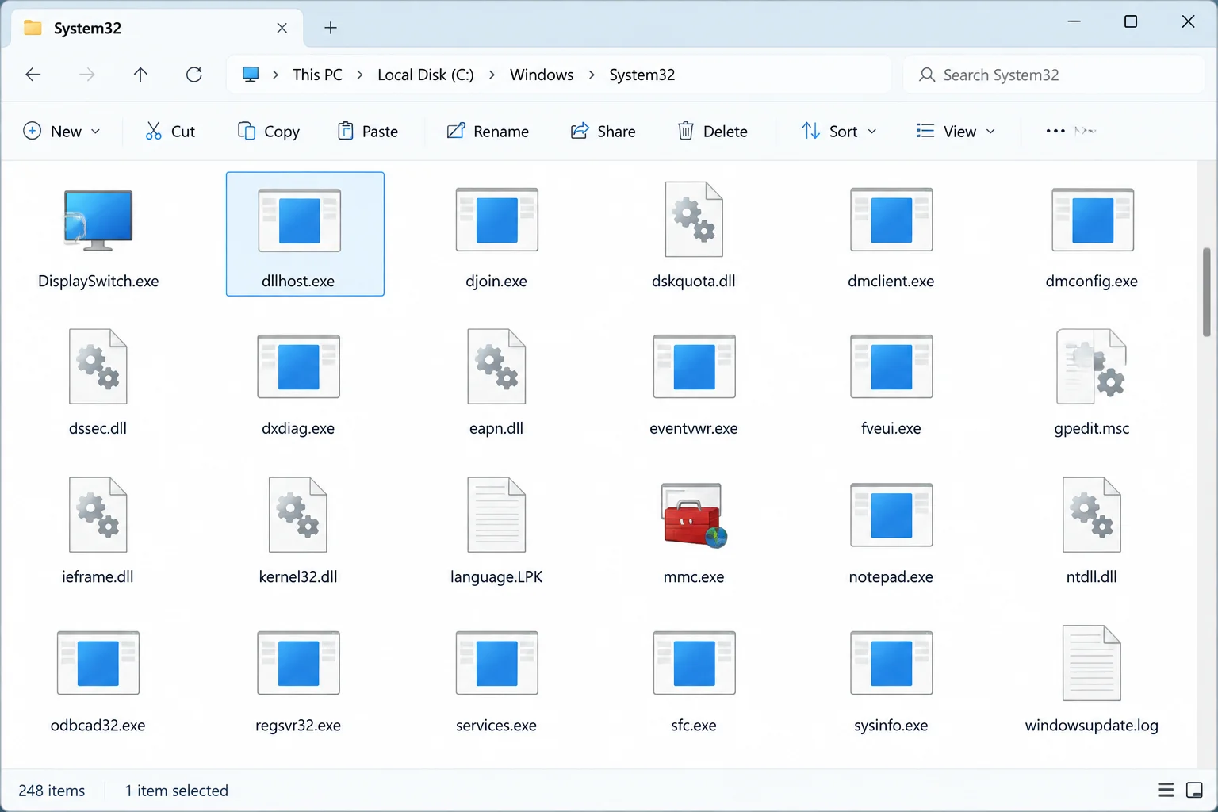
Task: Select the notepad.exe file icon
Action: [x=891, y=515]
